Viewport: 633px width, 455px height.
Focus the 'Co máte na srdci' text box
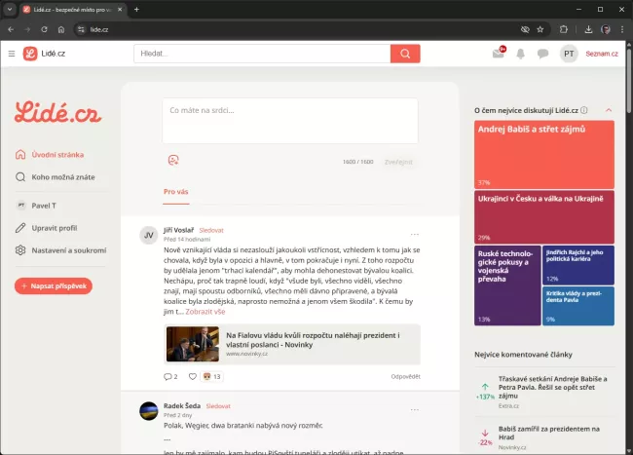pos(290,122)
